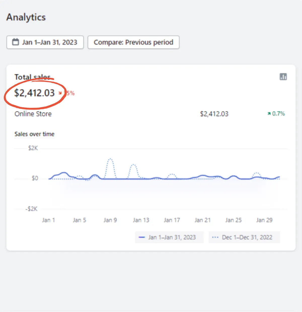Click the green upward trend arrow icon
The width and height of the screenshot is (302, 312).
(269, 114)
